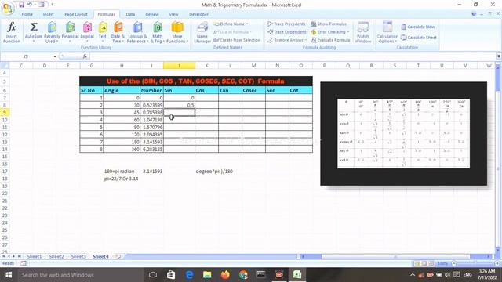Click the degree*pi()/180 text cell
This screenshot has height=282, width=502.
point(214,172)
